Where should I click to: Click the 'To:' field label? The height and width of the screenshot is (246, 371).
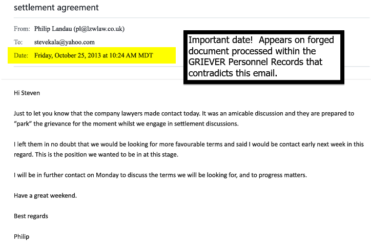click(18, 42)
